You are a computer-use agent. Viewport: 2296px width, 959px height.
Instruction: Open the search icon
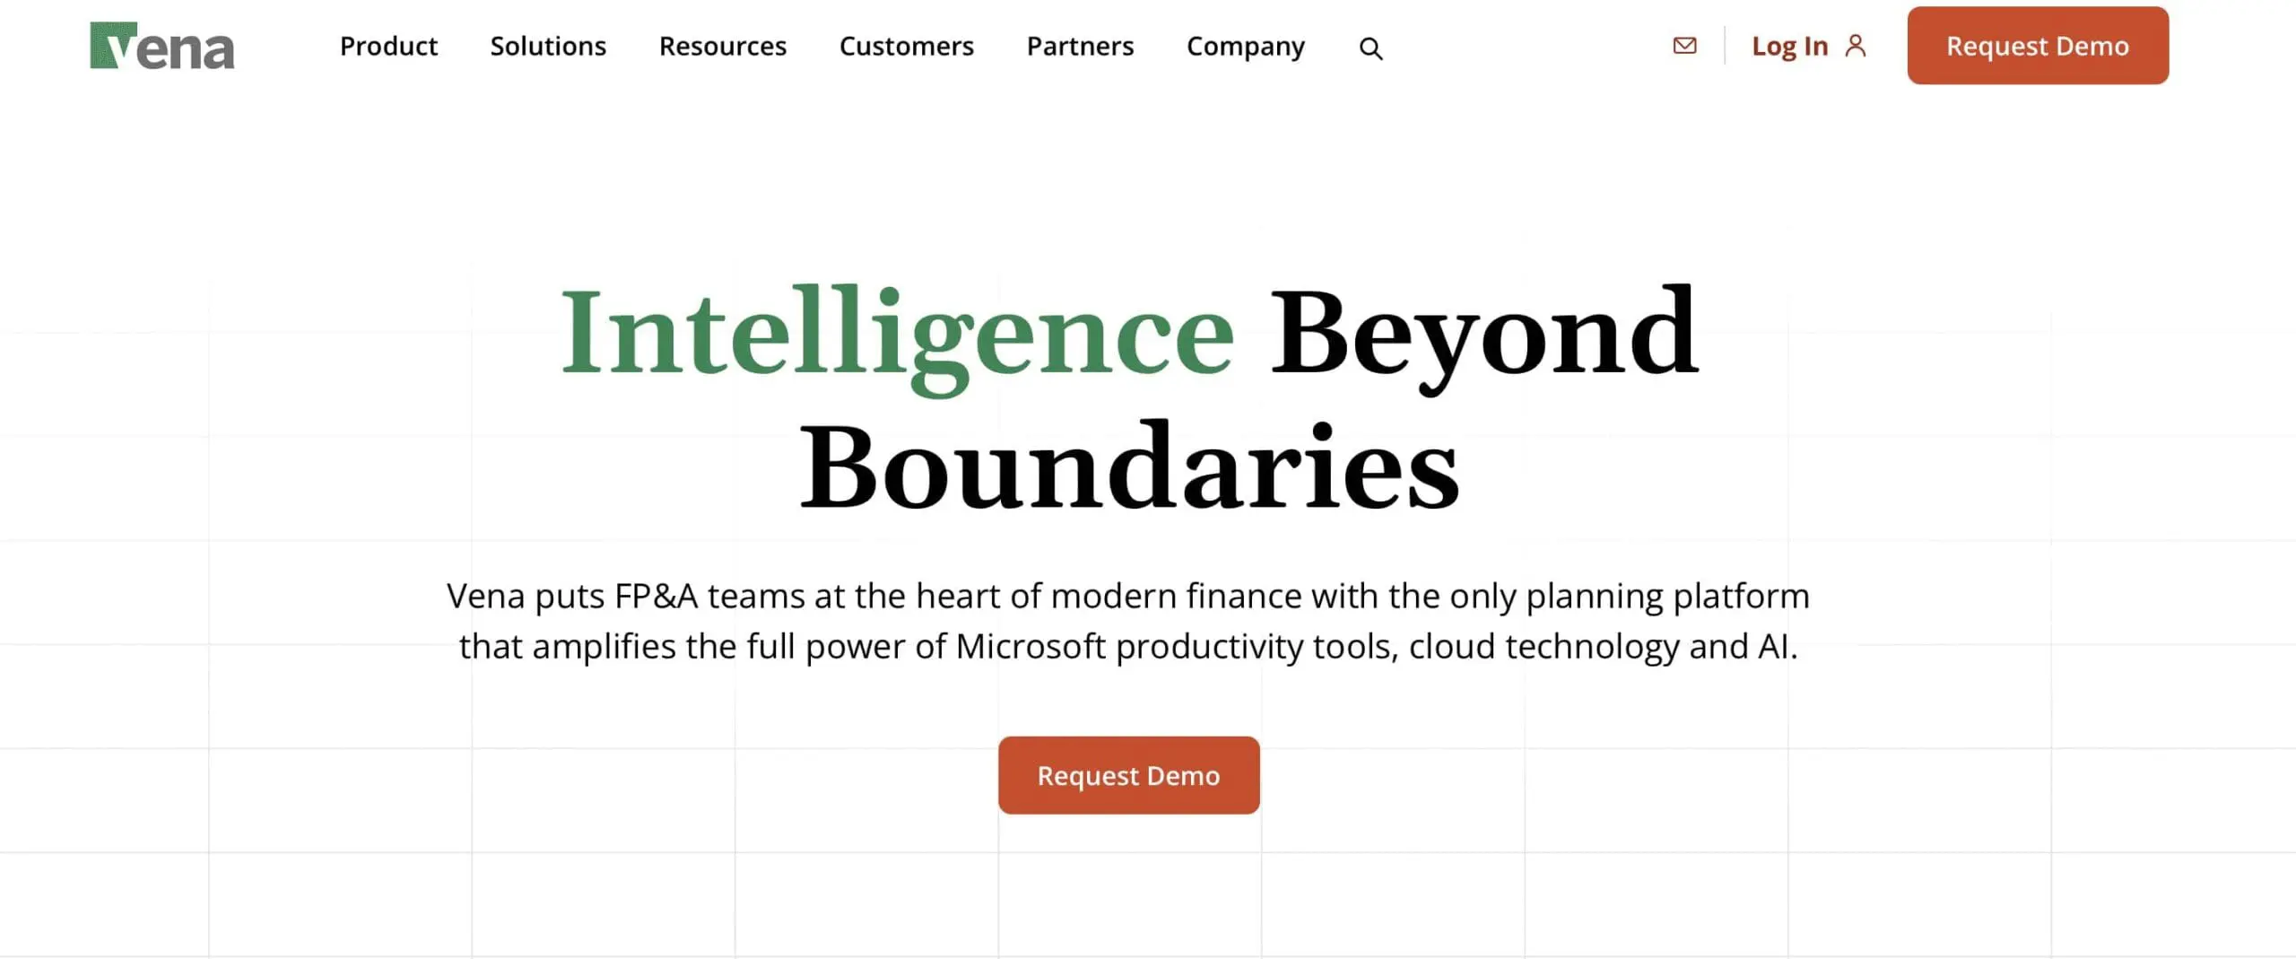pos(1370,47)
